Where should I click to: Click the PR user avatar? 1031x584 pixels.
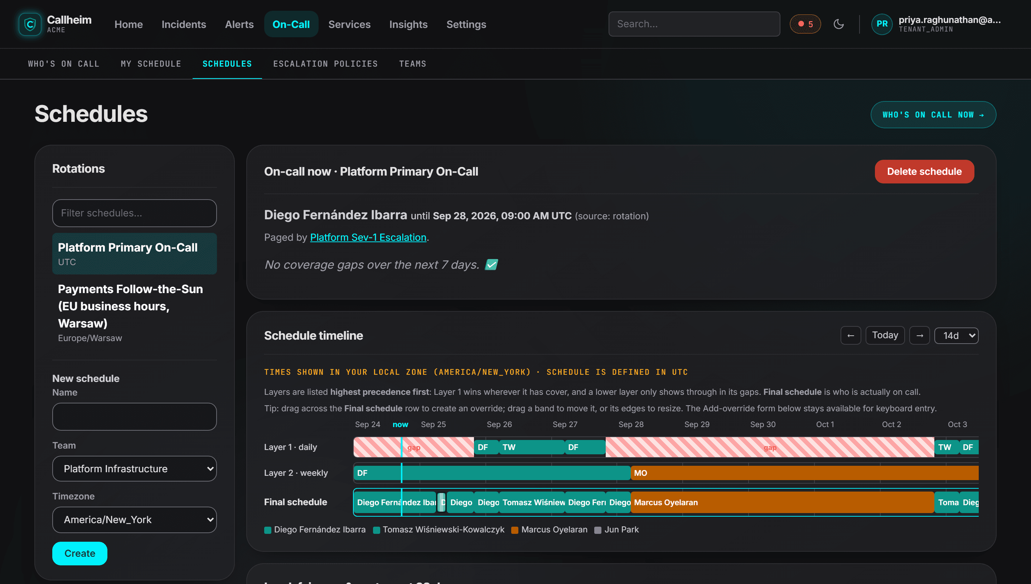(881, 24)
